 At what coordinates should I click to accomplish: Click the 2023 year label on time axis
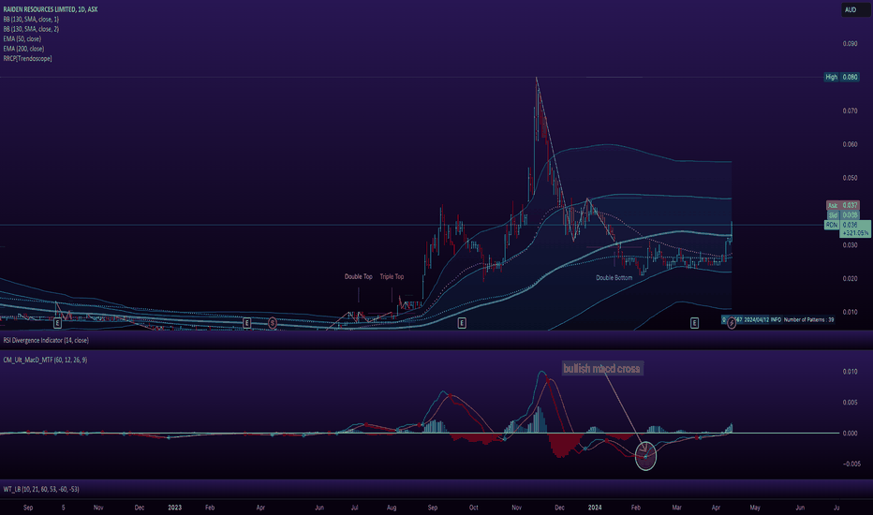[175, 508]
